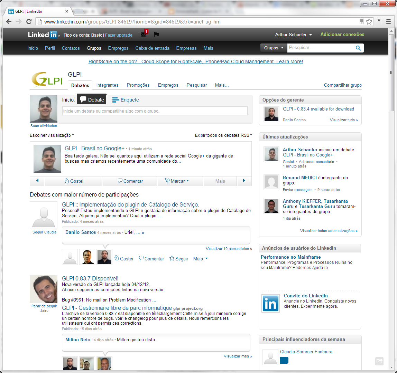Viewport: 397px width, 373px height.
Task: Click the LinkedIn 'in' ad logo
Action: click(270, 303)
